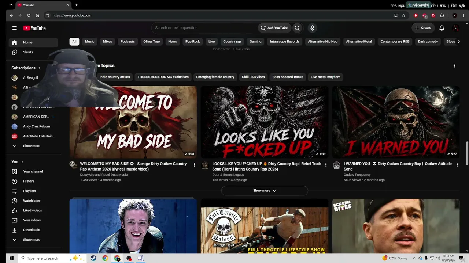Reload the YouTube page

pos(29,15)
